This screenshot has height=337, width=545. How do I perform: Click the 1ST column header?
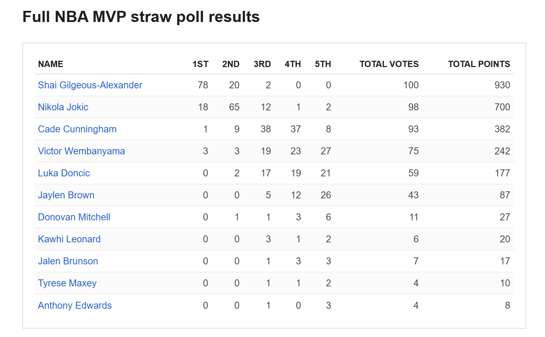[200, 64]
